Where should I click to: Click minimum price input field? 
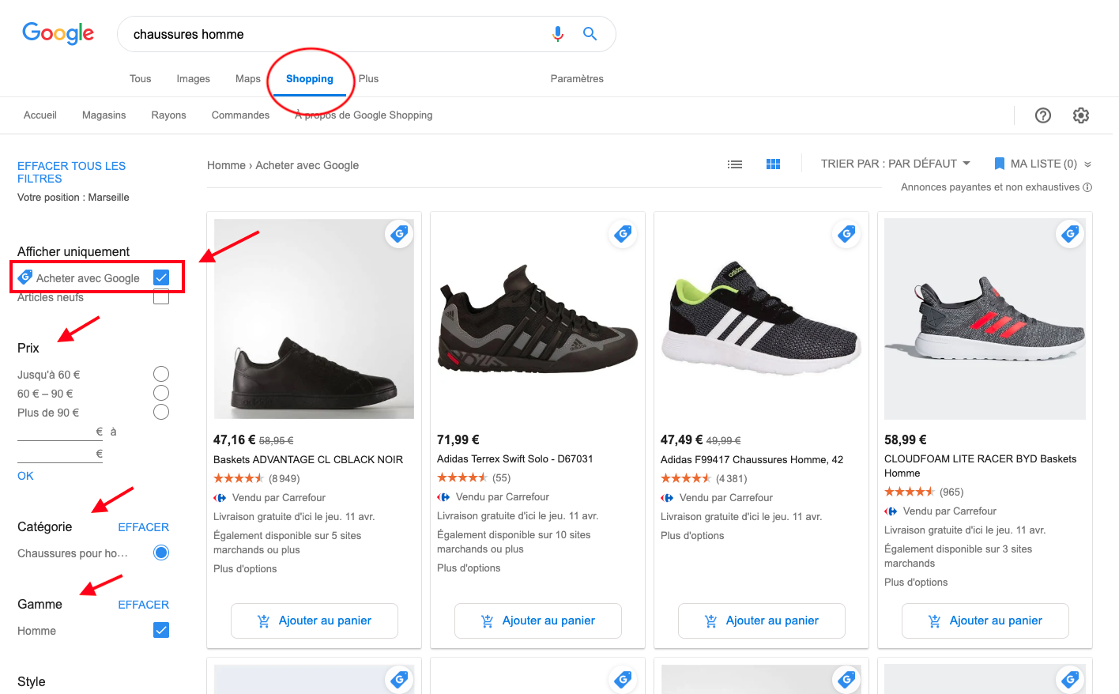(60, 432)
